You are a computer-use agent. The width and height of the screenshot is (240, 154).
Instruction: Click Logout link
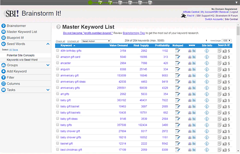234,12
